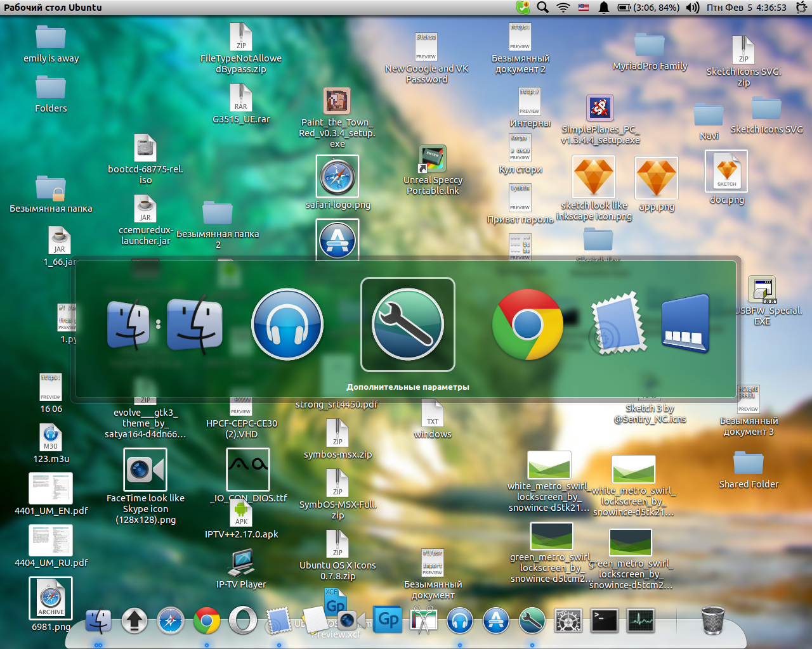Select the wrench 'Дополнительные параметры' switcher entry

[x=408, y=324]
